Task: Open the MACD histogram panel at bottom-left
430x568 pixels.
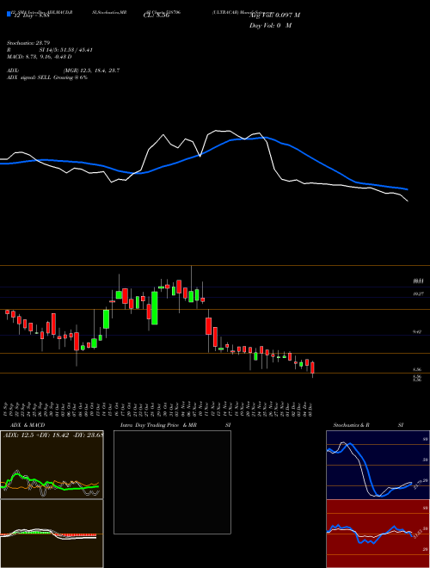Action: [x=52, y=534]
